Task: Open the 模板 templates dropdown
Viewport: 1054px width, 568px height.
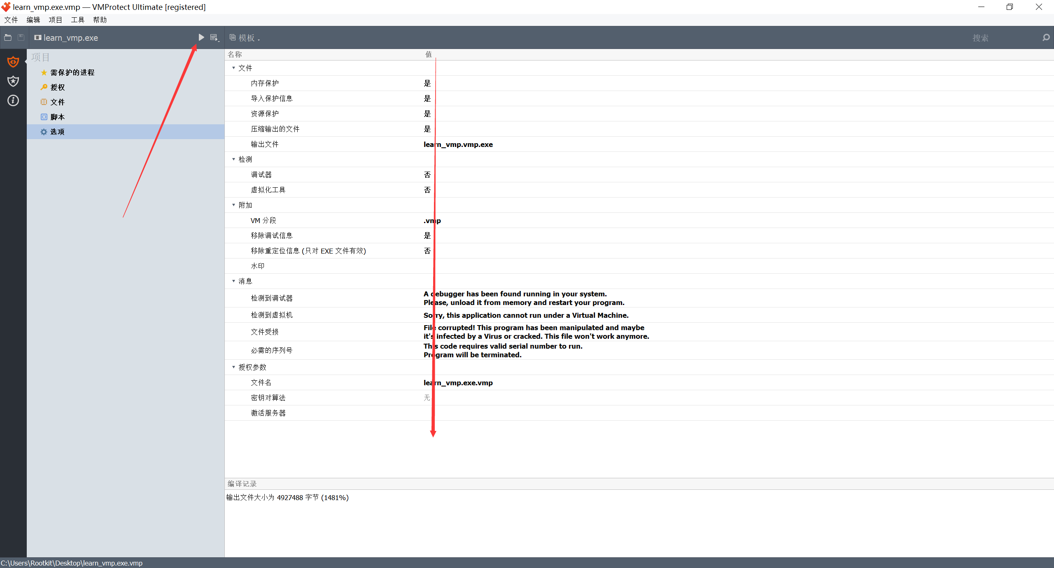Action: [x=245, y=38]
